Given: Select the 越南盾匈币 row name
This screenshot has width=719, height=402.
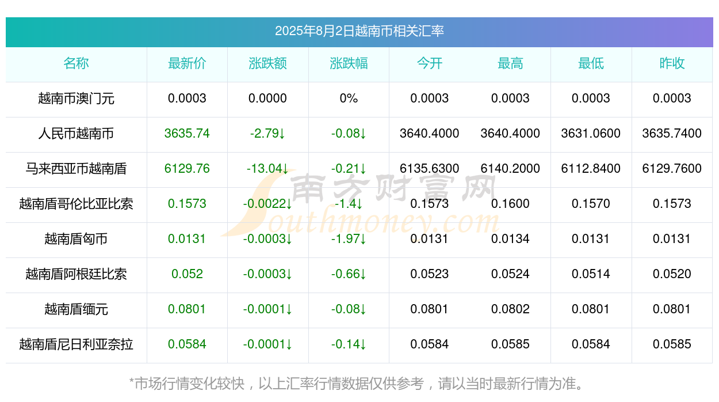Looking at the screenshot, I should coord(76,239).
